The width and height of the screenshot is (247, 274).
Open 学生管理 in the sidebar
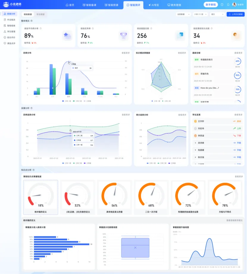coord(10,32)
